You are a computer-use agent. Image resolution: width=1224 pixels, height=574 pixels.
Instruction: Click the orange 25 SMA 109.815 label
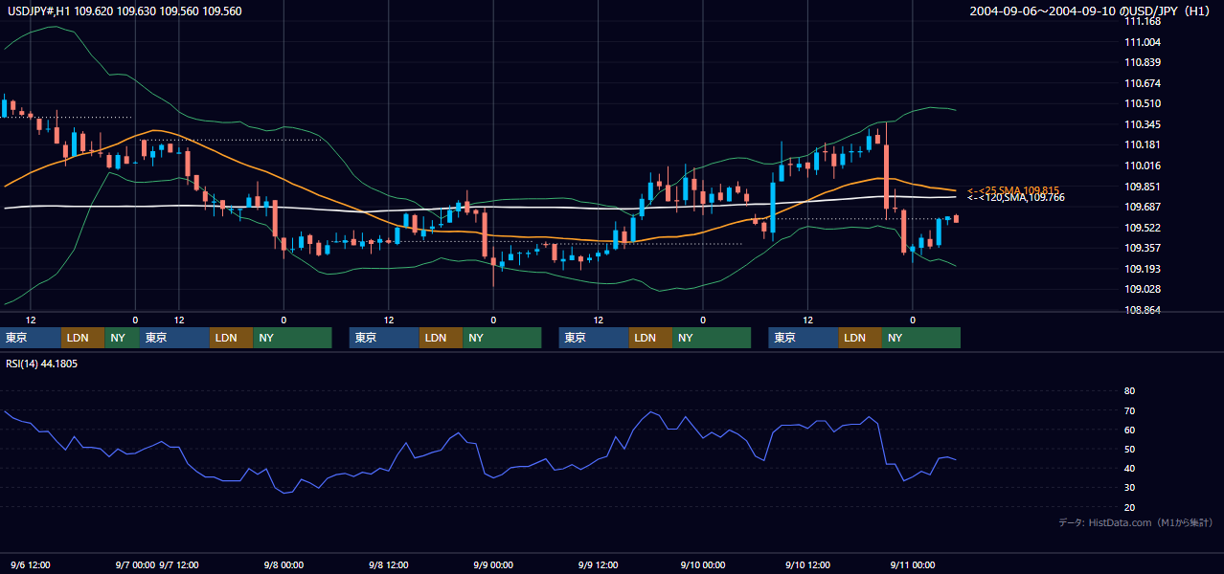(x=1013, y=190)
